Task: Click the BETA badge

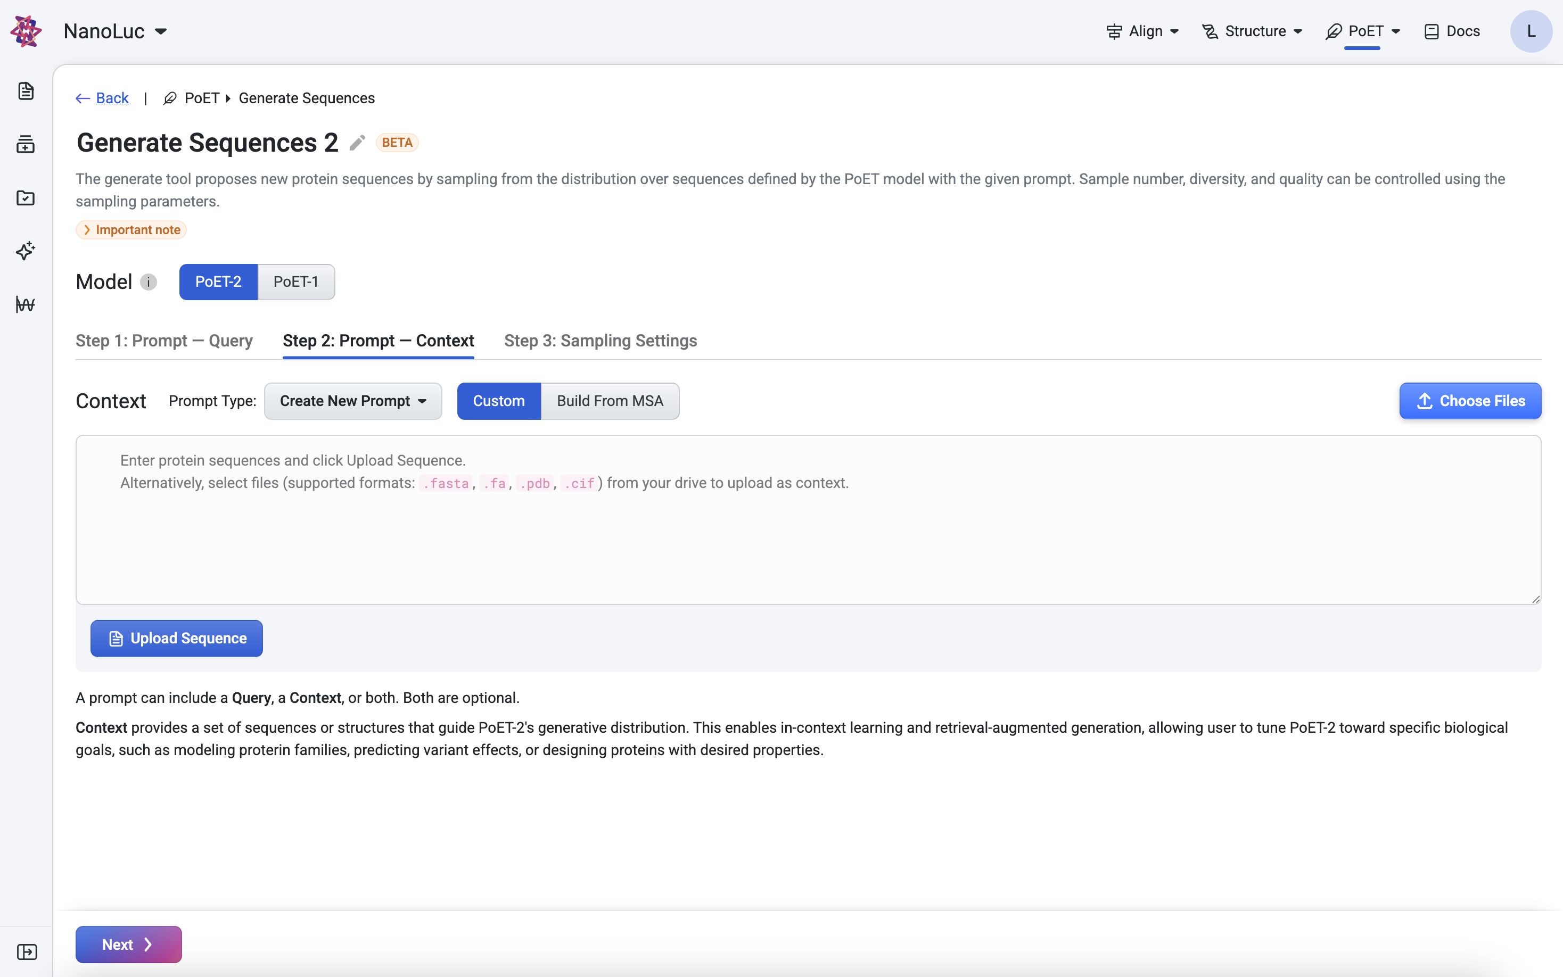Action: point(397,143)
